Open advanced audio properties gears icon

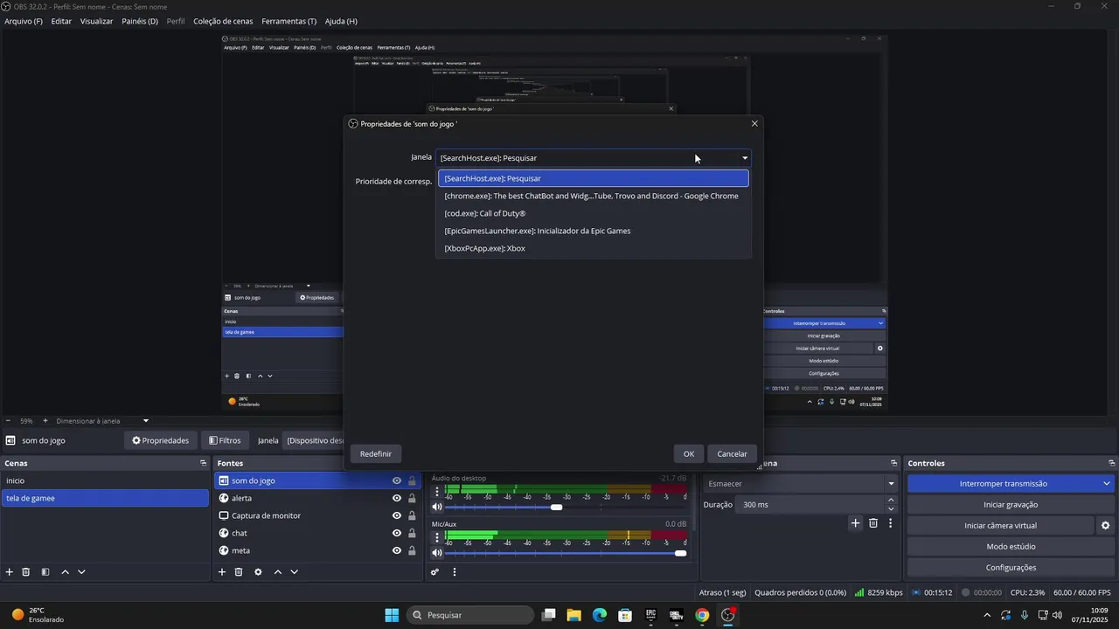tap(434, 572)
